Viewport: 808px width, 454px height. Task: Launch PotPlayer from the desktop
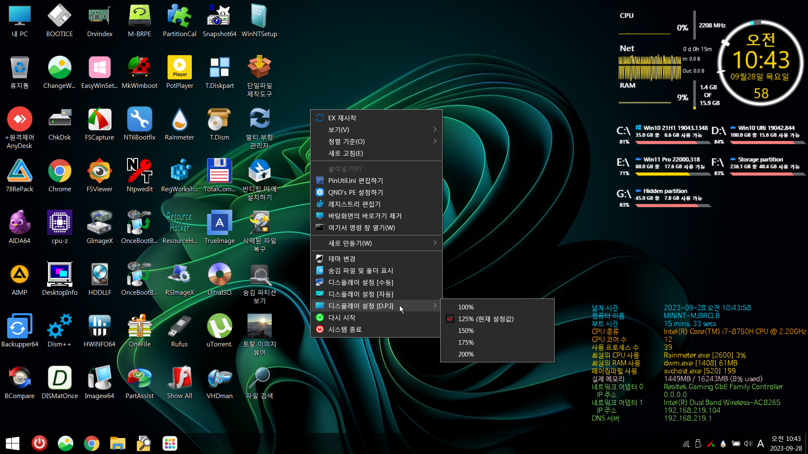pyautogui.click(x=179, y=72)
